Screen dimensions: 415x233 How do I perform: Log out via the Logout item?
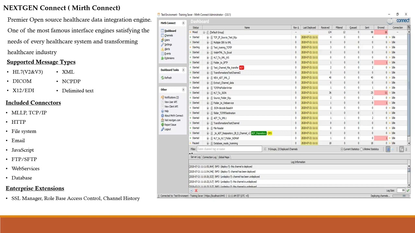[x=166, y=129]
